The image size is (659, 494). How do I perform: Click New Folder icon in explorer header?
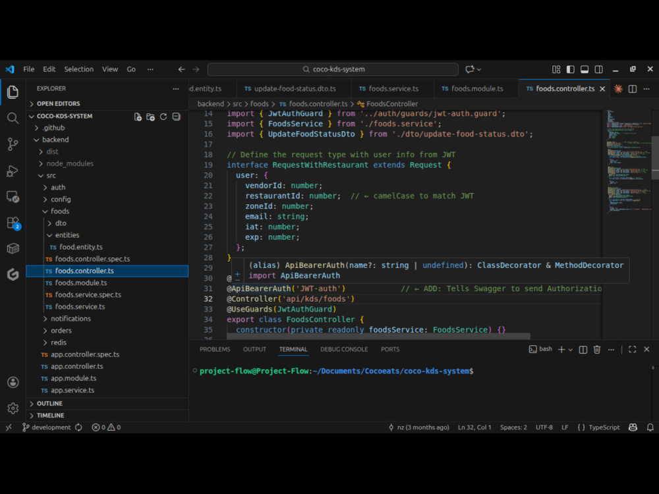(150, 117)
